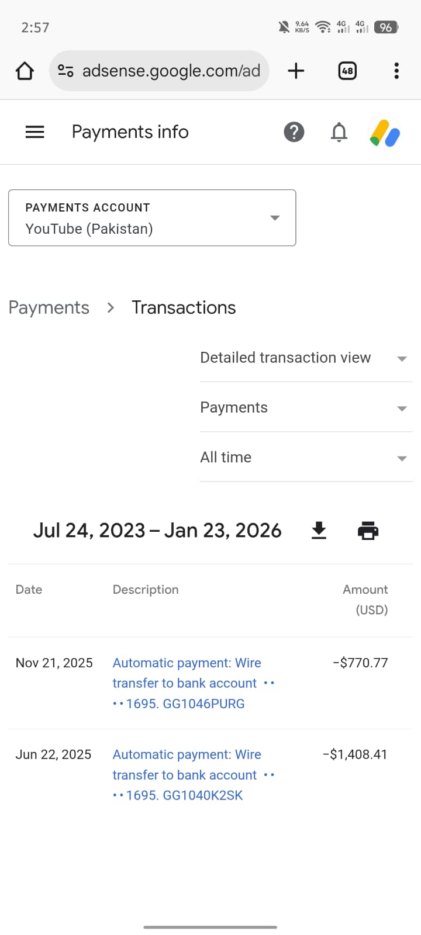Open the notifications bell
Viewport: 421px width, 935px height.
pos(339,132)
